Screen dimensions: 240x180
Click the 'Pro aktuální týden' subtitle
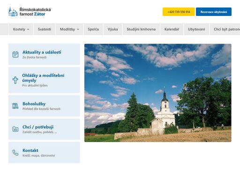[x=35, y=85]
